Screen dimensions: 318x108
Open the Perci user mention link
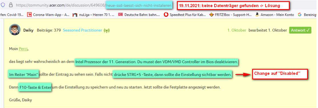tap(23, 49)
